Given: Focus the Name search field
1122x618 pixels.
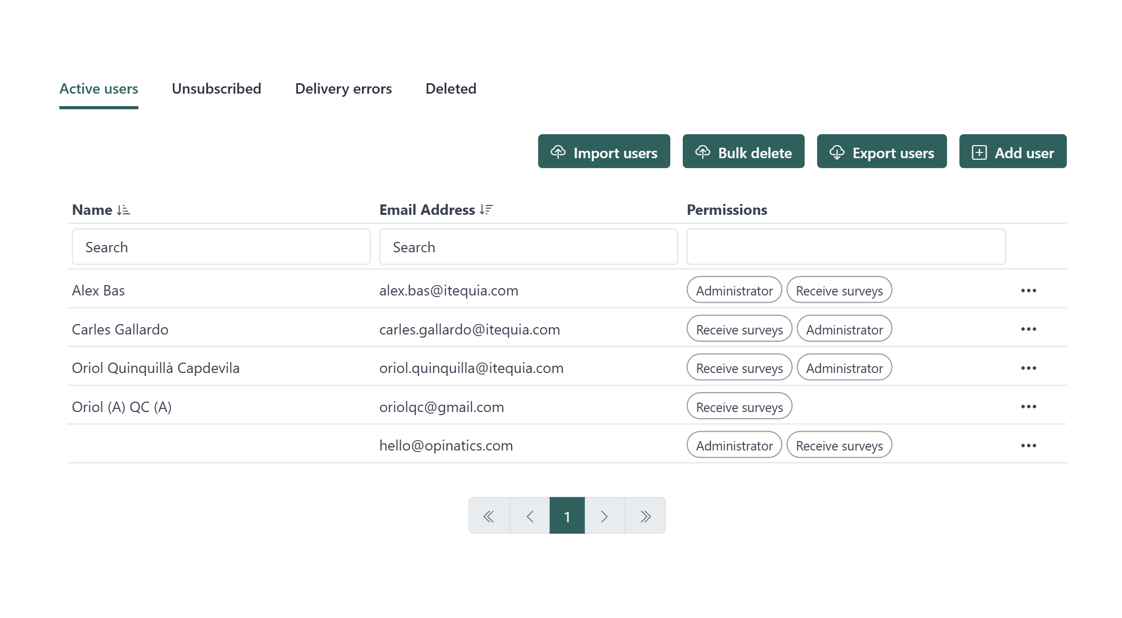Looking at the screenshot, I should 221,247.
